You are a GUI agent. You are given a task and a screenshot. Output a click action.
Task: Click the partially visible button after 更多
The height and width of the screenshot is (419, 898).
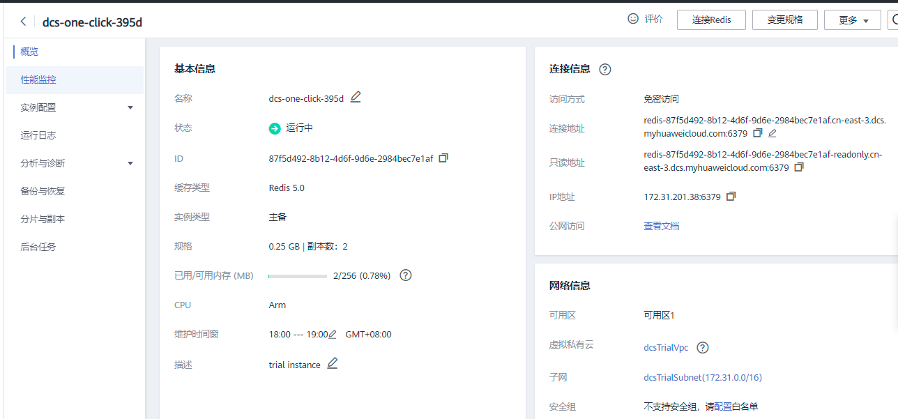[x=892, y=20]
